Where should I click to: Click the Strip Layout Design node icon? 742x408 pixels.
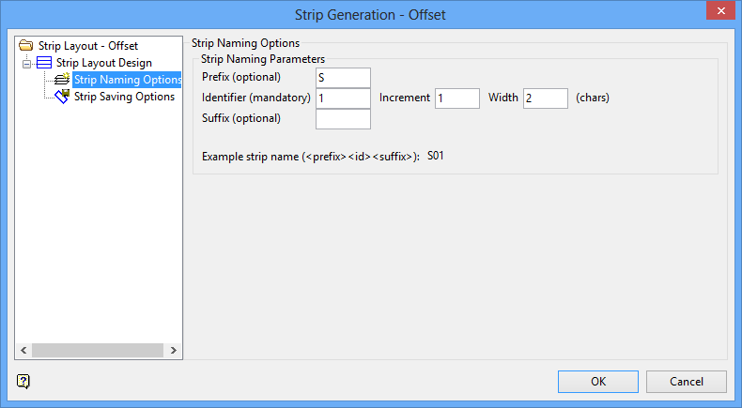44,63
